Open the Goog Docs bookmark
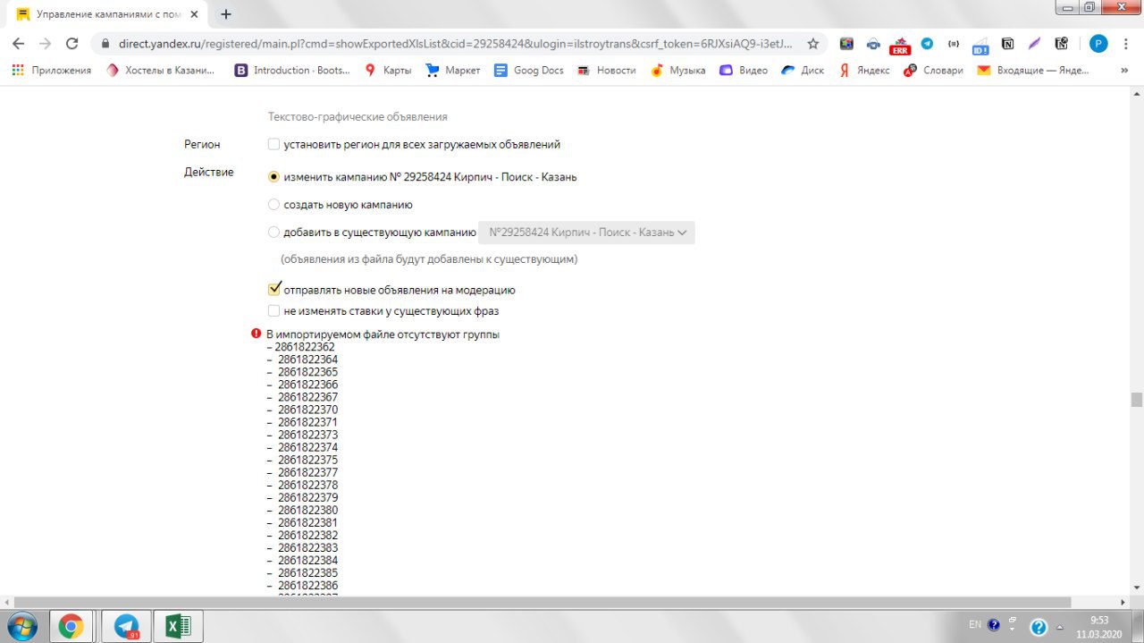The height and width of the screenshot is (643, 1144). click(x=529, y=70)
